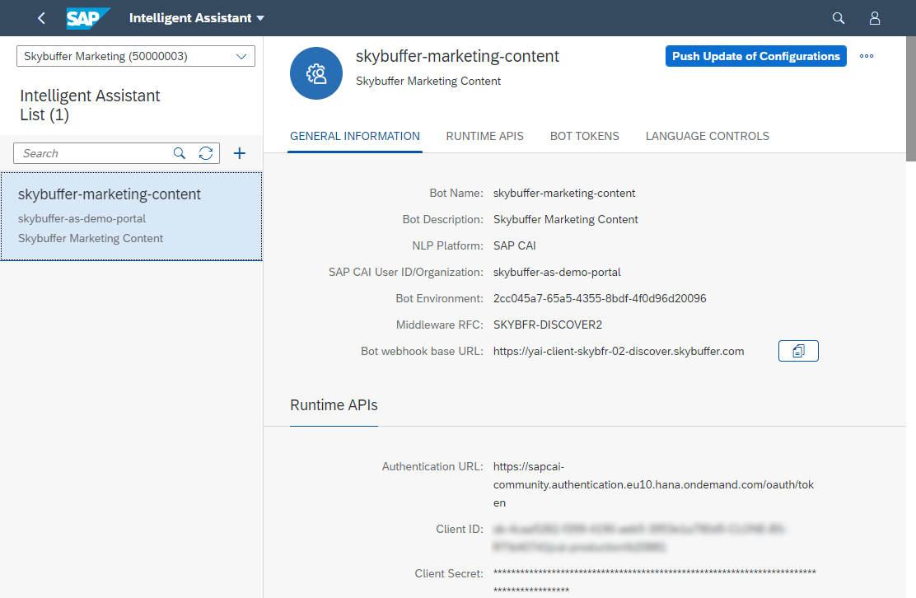
Task: Click the SKYBFR-DISCOVER2 middleware RFC value
Action: pos(548,325)
